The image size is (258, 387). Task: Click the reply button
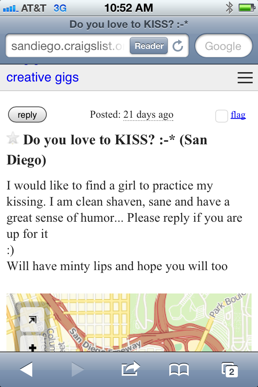tap(27, 115)
